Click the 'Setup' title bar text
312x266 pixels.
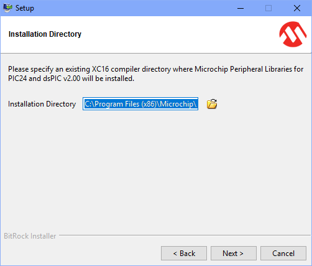point(25,8)
